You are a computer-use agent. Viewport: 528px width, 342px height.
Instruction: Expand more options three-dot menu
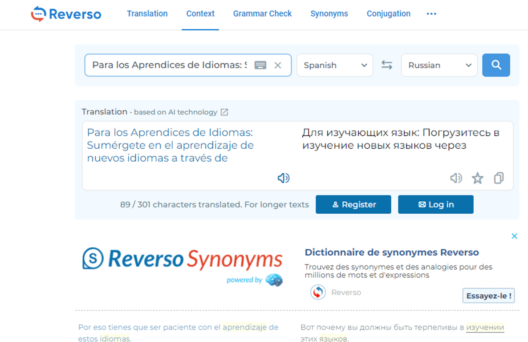pyautogui.click(x=431, y=14)
